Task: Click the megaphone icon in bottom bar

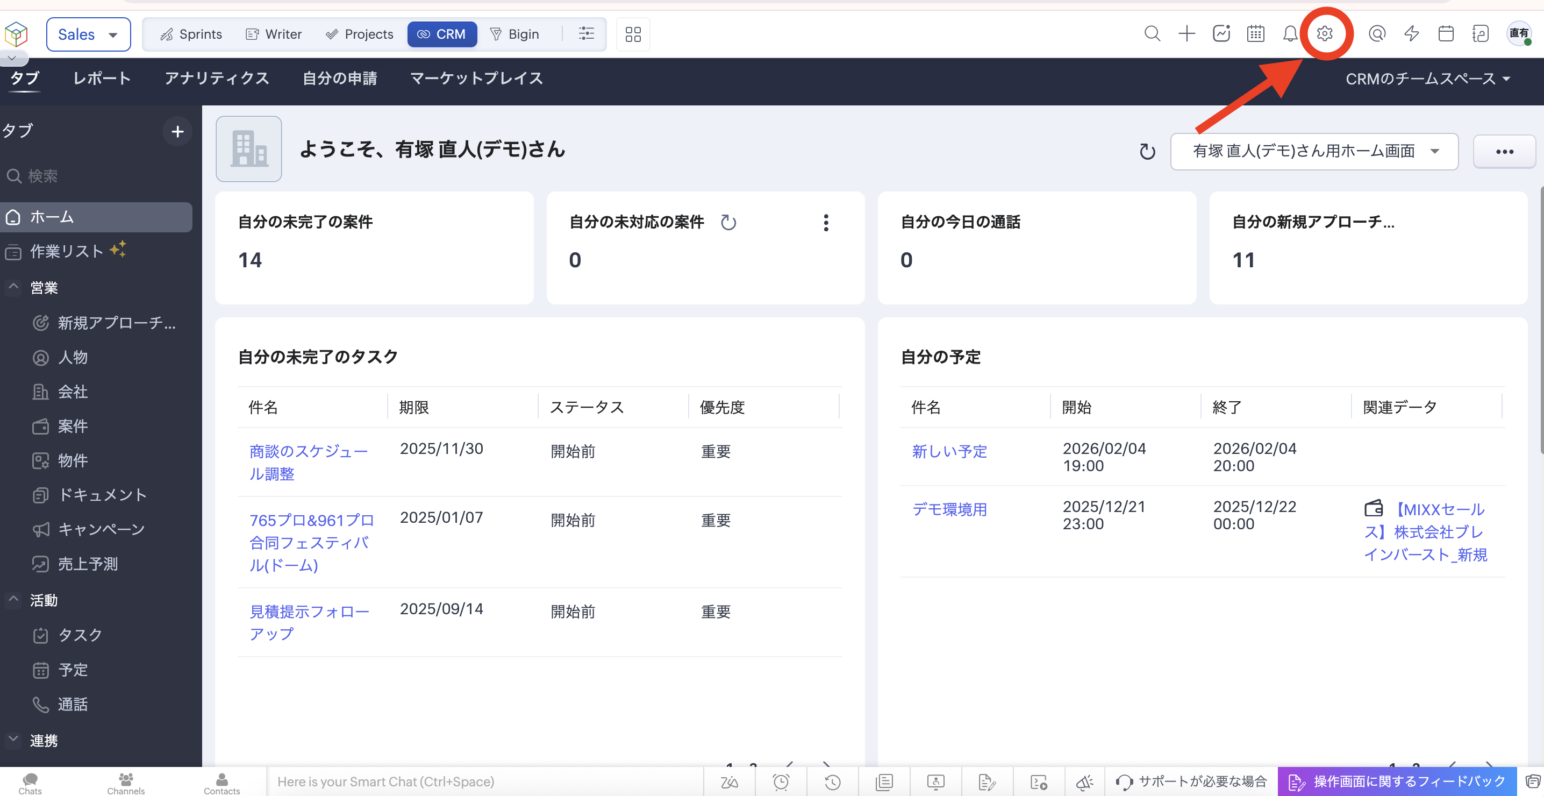Action: click(1084, 781)
